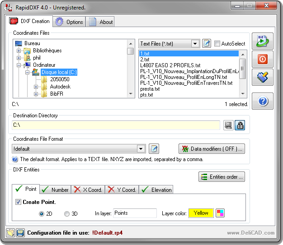Screen dimensions: 283x245
Task: Select Disque local (C:) in tree
Action: click(59, 72)
